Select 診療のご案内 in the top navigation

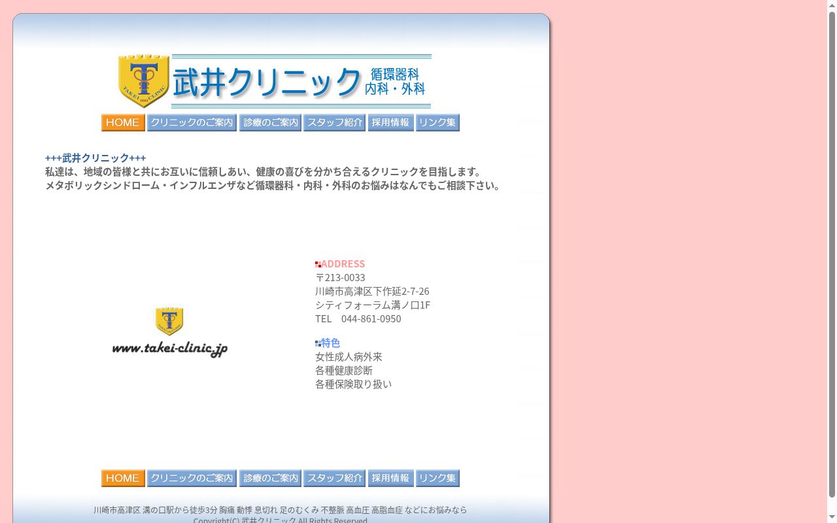[270, 123]
